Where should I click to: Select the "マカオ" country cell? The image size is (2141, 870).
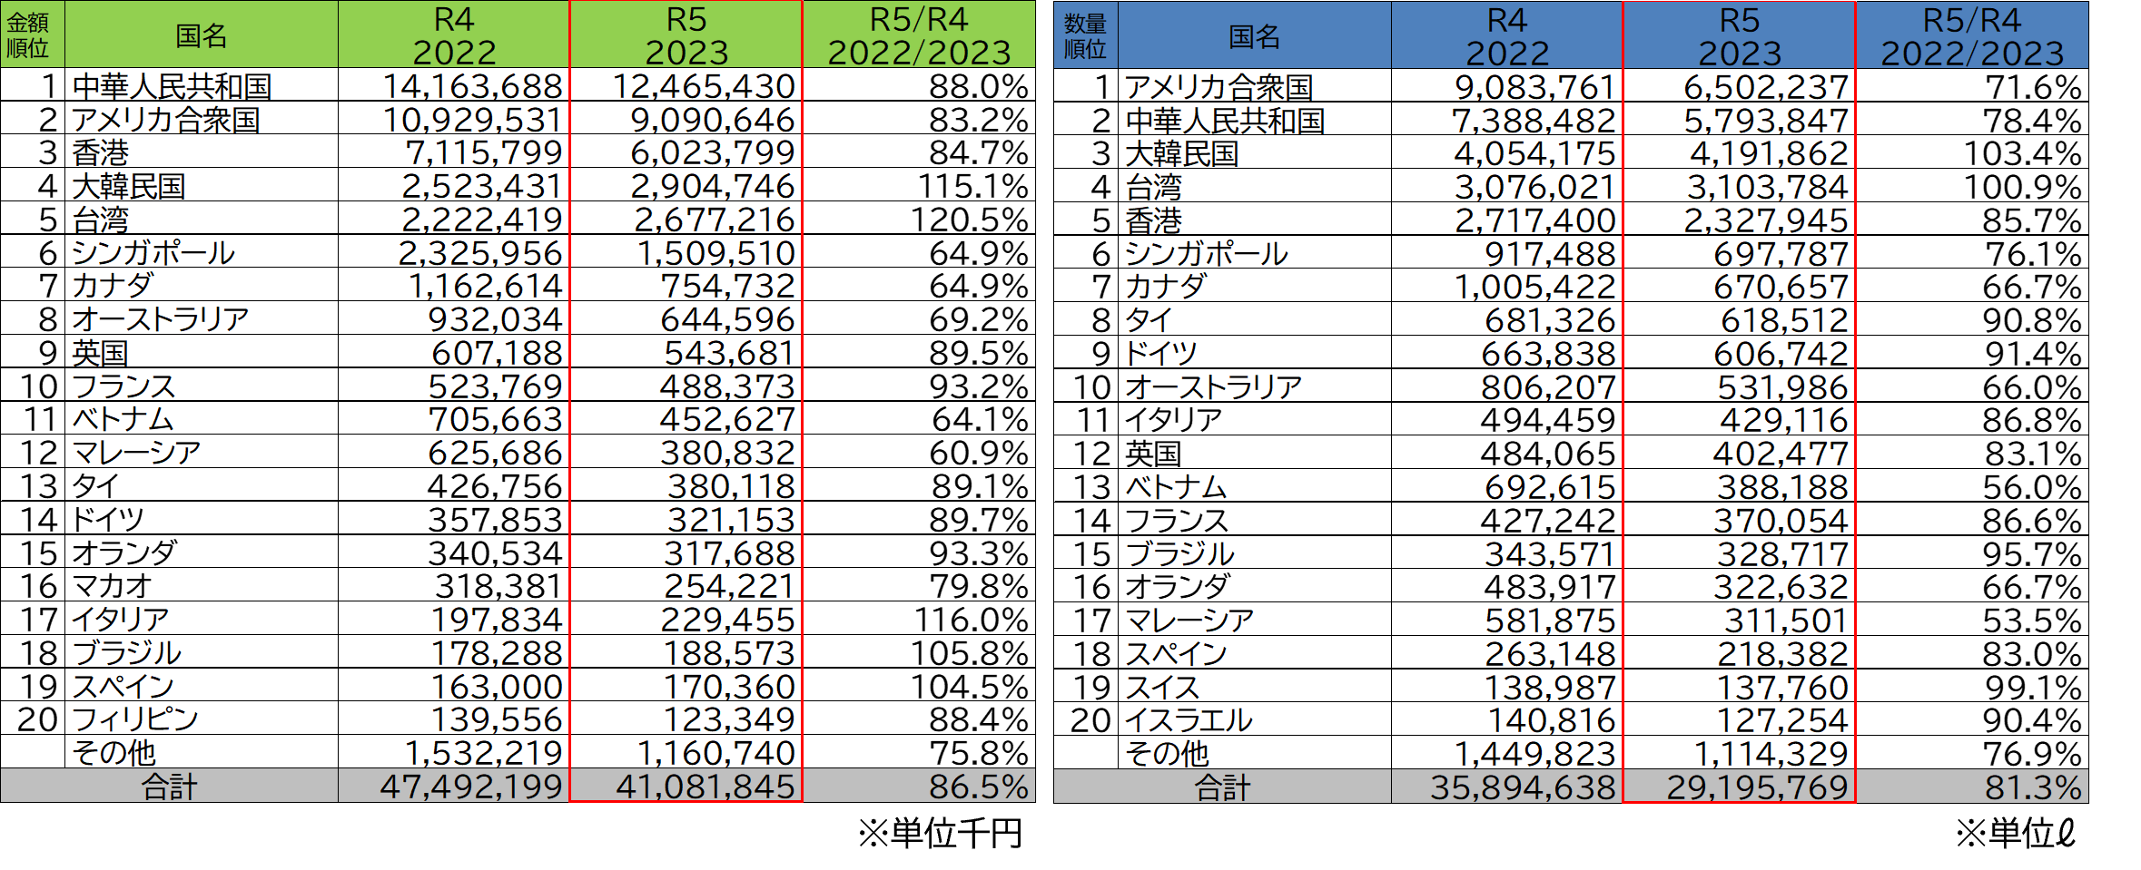point(202,585)
